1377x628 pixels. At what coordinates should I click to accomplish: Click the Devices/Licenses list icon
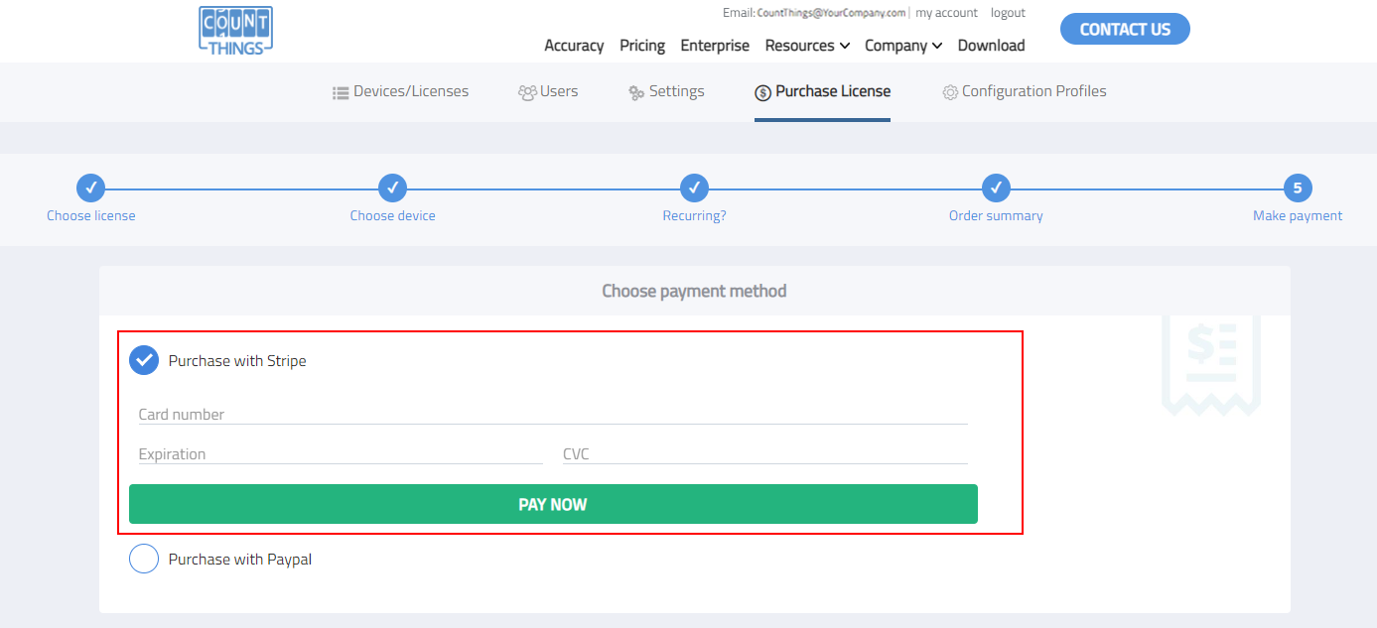(341, 92)
